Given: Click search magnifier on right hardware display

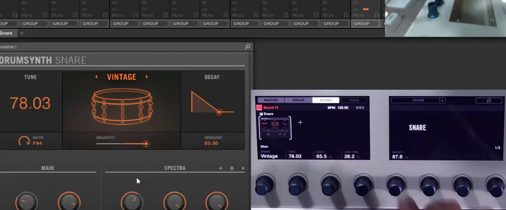Looking at the screenshot, I should tap(489, 100).
